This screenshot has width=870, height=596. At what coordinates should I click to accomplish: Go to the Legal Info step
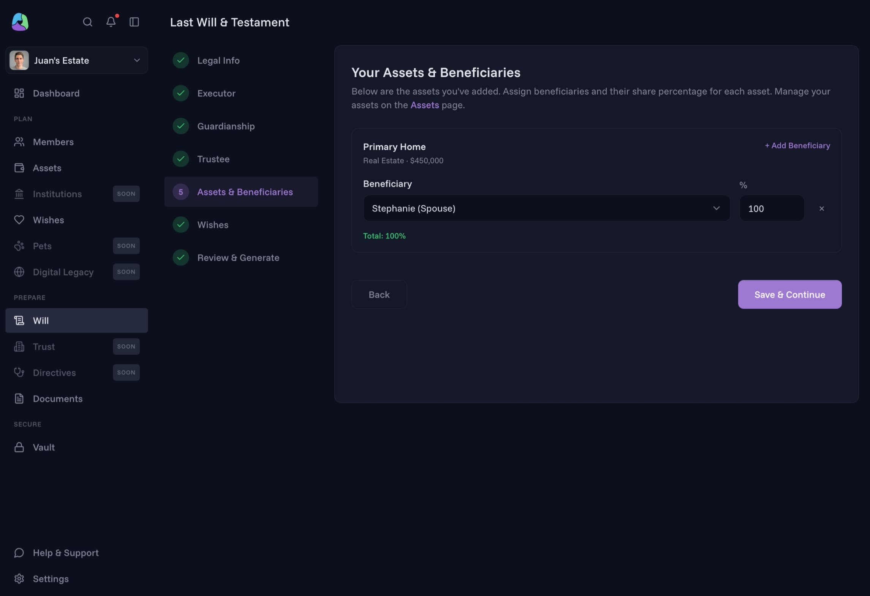click(241, 60)
